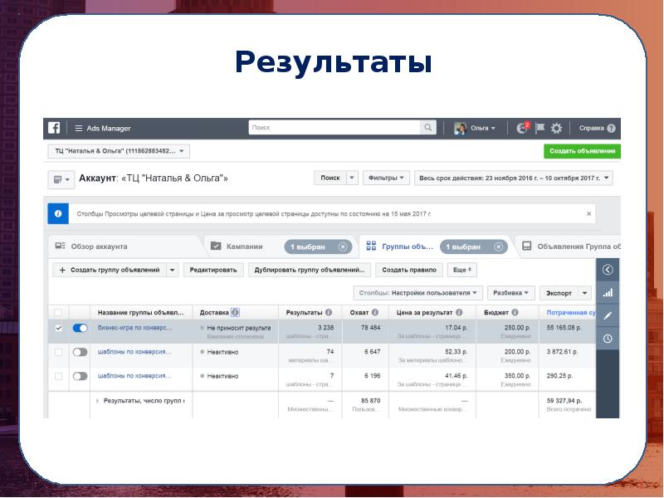664x498 pixels.
Task: Switch to the Обзор аккаунта tab
Action: (x=98, y=247)
